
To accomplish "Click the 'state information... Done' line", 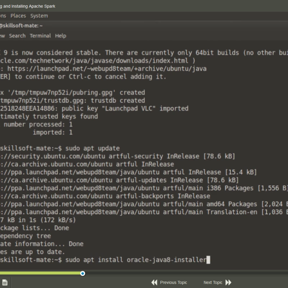I will click(42, 244).
